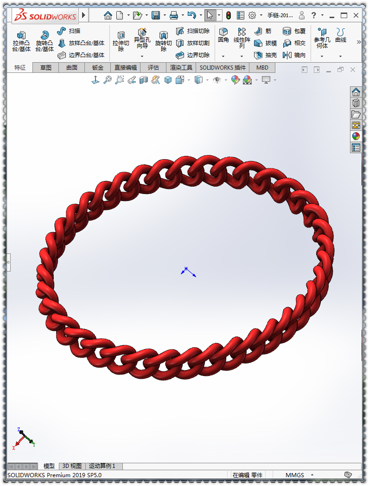Image resolution: width=369 pixels, height=486 pixels.
Task: Open dropdown under Fillet (圆角)
Action: 223,57
